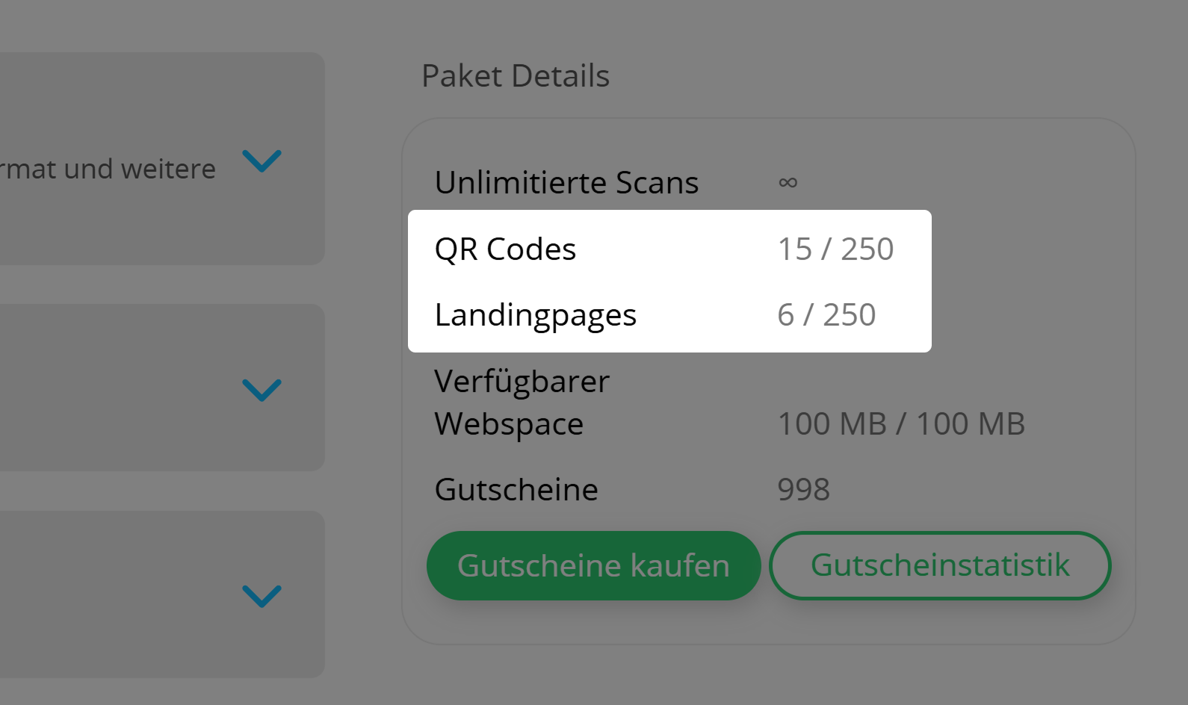Image resolution: width=1188 pixels, height=705 pixels.
Task: Select the 'Gutscheine' row label
Action: pyautogui.click(x=516, y=489)
